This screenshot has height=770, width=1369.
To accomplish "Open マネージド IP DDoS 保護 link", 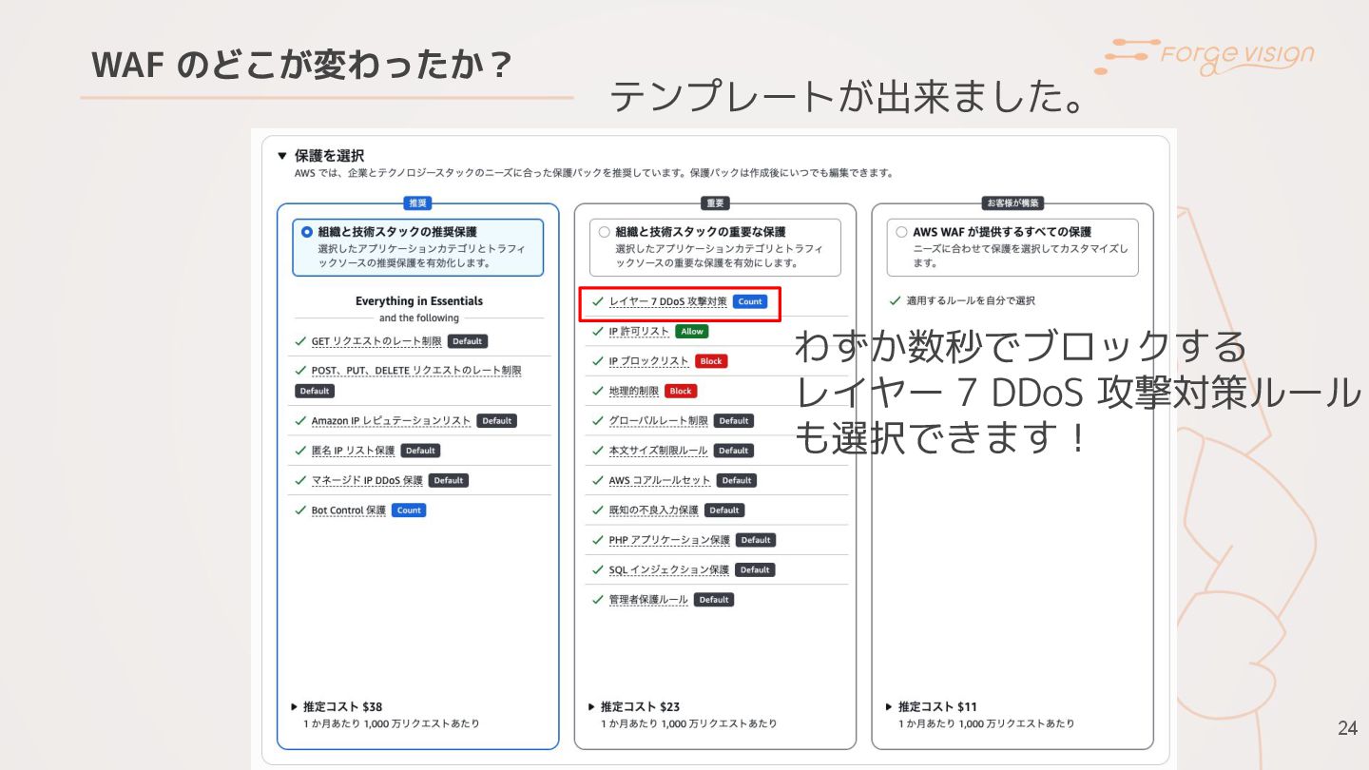I will pos(367,481).
